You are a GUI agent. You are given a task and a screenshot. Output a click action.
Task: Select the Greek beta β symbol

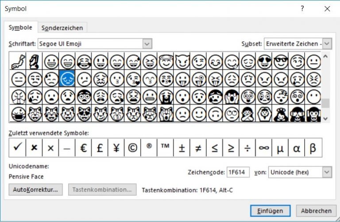(x=313, y=148)
